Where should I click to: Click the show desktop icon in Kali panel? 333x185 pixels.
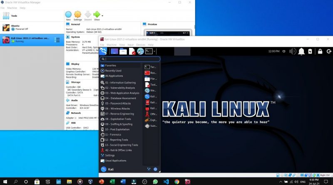[x=114, y=51]
